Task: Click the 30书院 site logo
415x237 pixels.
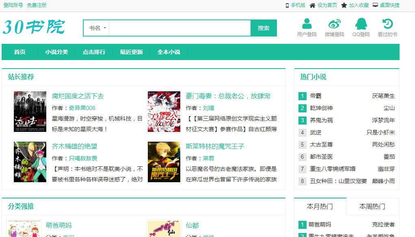Action: pyautogui.click(x=34, y=27)
